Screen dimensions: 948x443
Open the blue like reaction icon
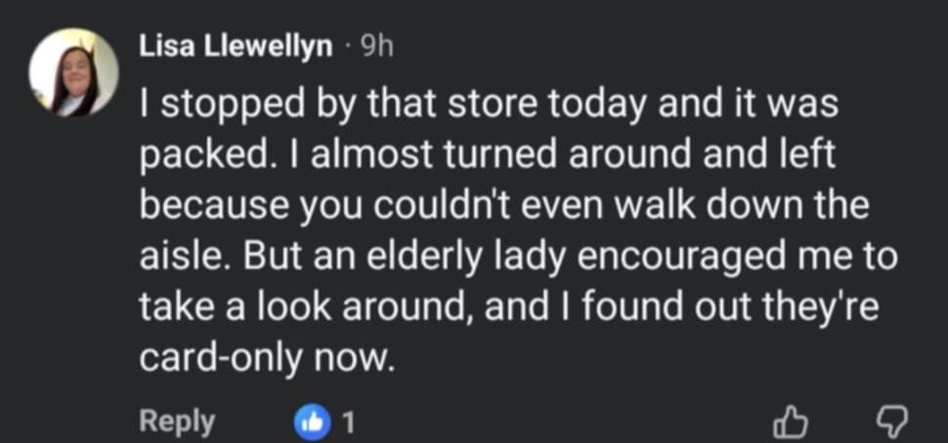pos(309,422)
